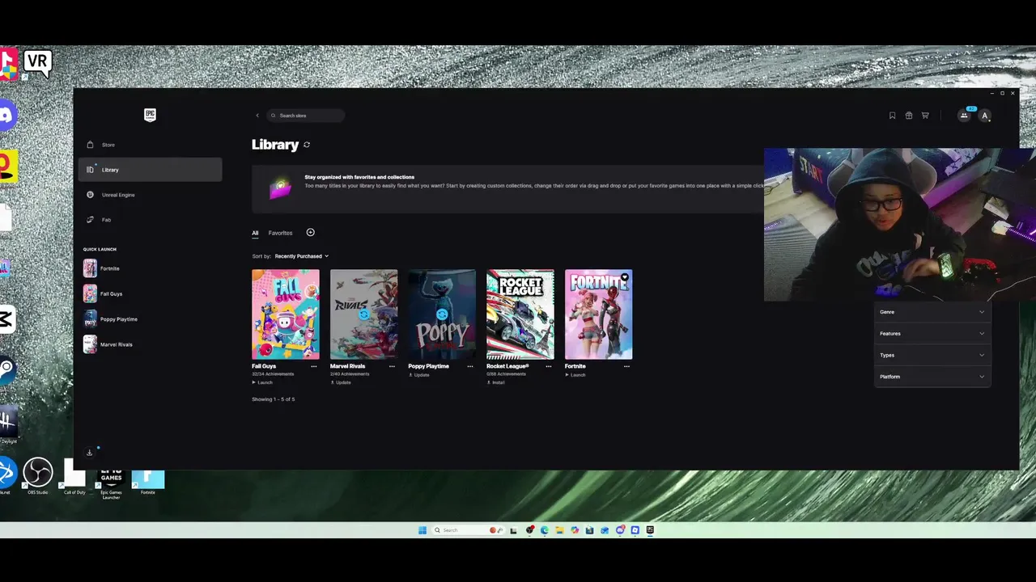Open the gift rewards icon
This screenshot has height=582, width=1036.
[909, 116]
